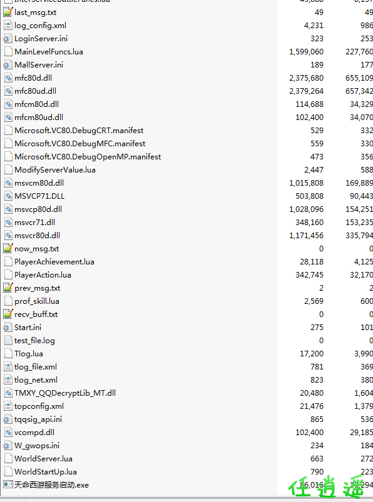Image resolution: width=373 pixels, height=502 pixels.
Task: Click the mfcm80d.dll file icon
Action: click(8, 104)
